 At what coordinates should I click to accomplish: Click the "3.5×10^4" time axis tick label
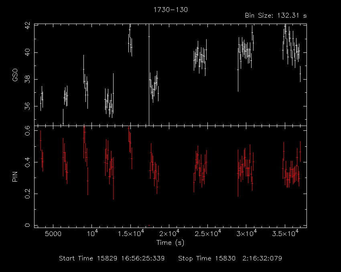tap(285, 233)
